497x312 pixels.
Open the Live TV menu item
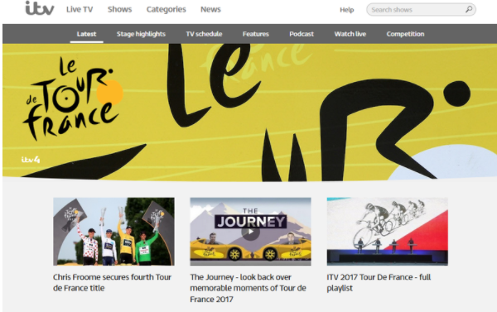[x=80, y=9]
